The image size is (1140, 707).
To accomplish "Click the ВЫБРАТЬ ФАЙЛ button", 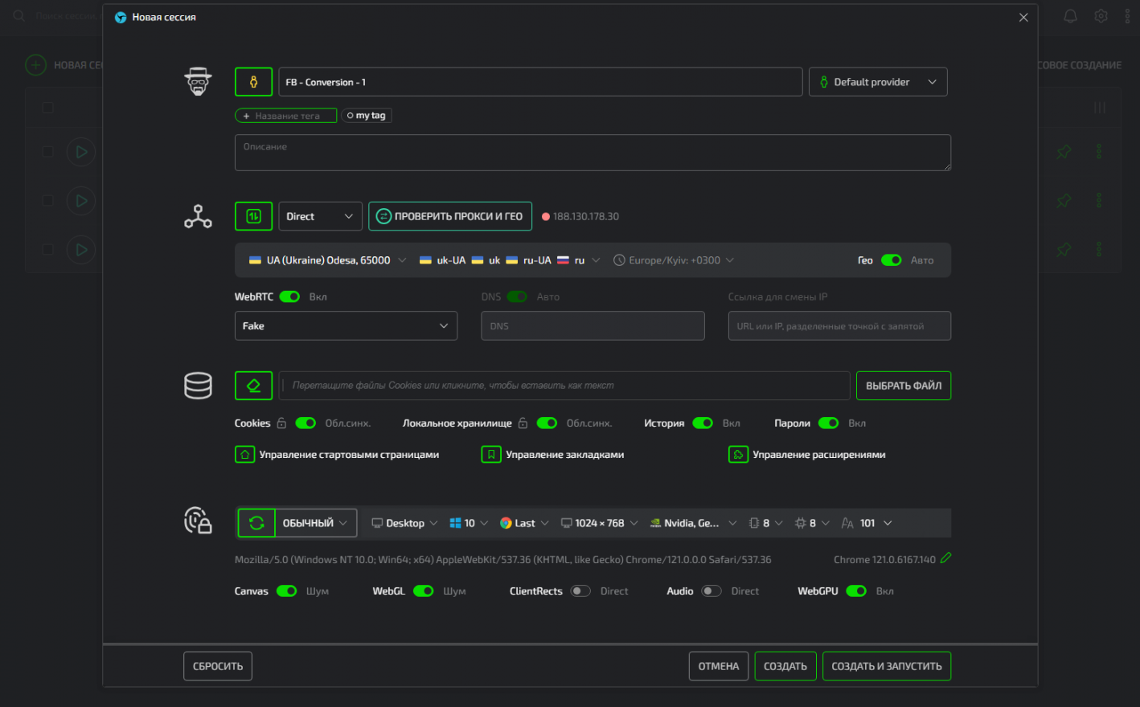I will (904, 386).
